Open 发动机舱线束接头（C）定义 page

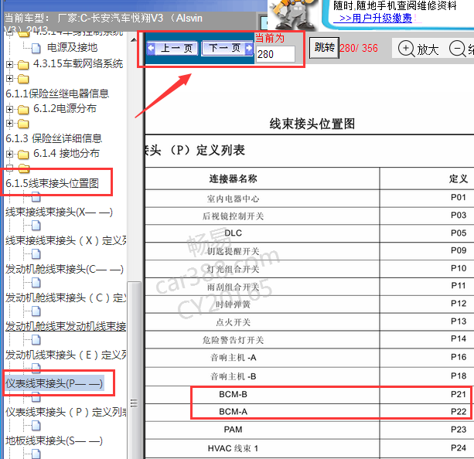click(x=66, y=298)
